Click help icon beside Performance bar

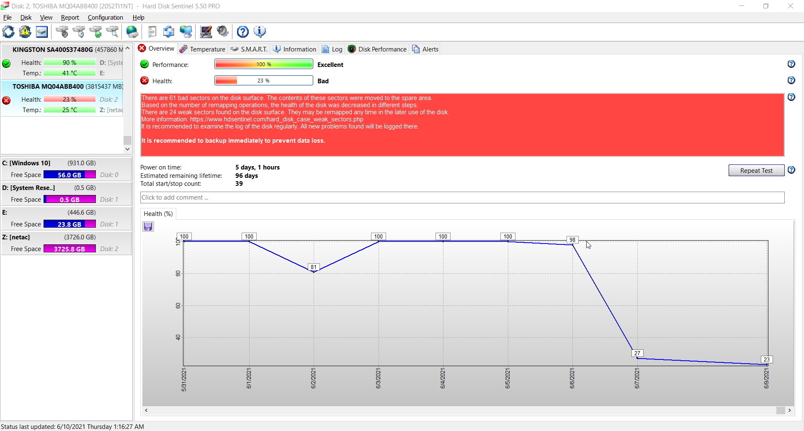(x=791, y=64)
